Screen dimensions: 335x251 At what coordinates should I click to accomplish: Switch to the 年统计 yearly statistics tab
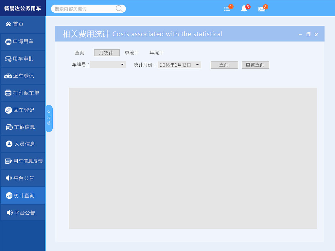pos(156,53)
